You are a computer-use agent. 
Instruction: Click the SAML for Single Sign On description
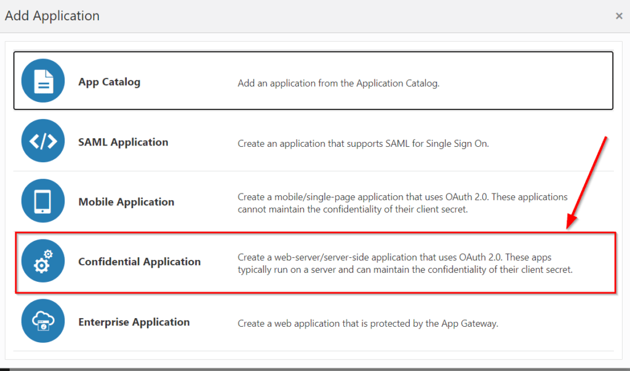(x=363, y=144)
